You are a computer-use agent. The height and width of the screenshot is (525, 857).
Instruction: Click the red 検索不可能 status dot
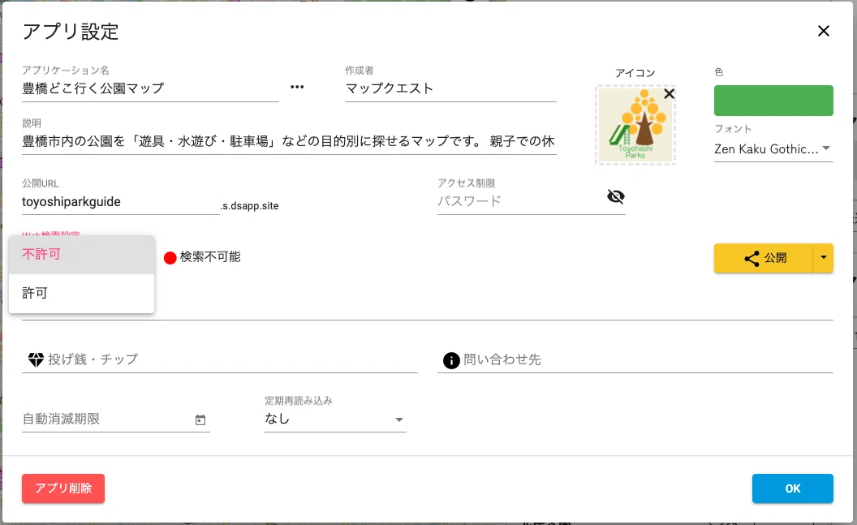[170, 258]
